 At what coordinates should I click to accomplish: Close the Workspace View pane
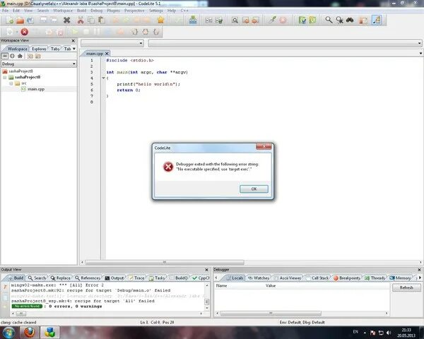pos(73,40)
